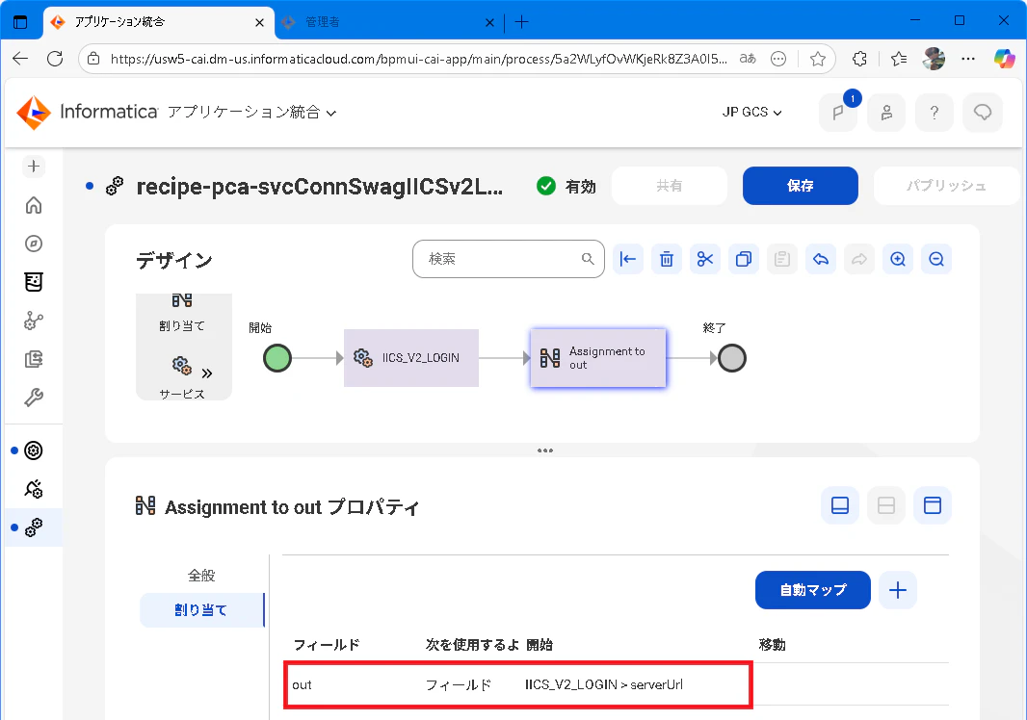Open the beaker-like icon in sidebar
The width and height of the screenshot is (1027, 720).
coord(34,282)
